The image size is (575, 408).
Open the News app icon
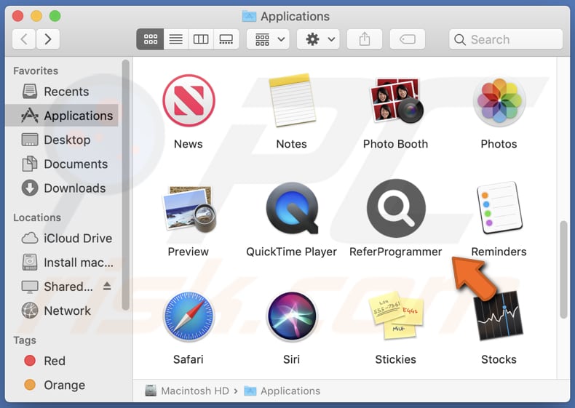pyautogui.click(x=189, y=101)
